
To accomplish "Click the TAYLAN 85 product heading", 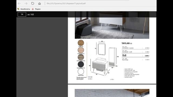I will (x=127, y=43).
